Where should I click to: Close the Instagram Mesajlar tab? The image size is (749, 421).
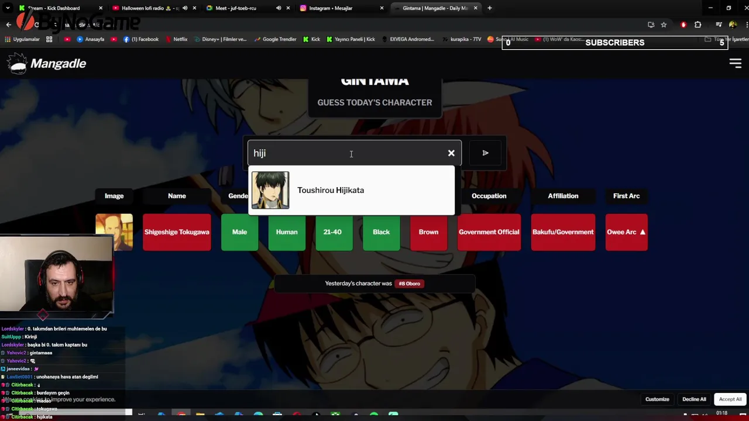click(382, 8)
